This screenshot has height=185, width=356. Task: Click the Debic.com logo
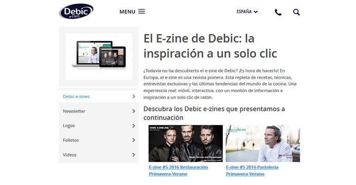[76, 11]
